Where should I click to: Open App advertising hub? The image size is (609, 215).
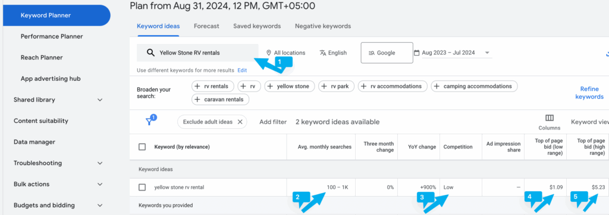[x=51, y=79]
